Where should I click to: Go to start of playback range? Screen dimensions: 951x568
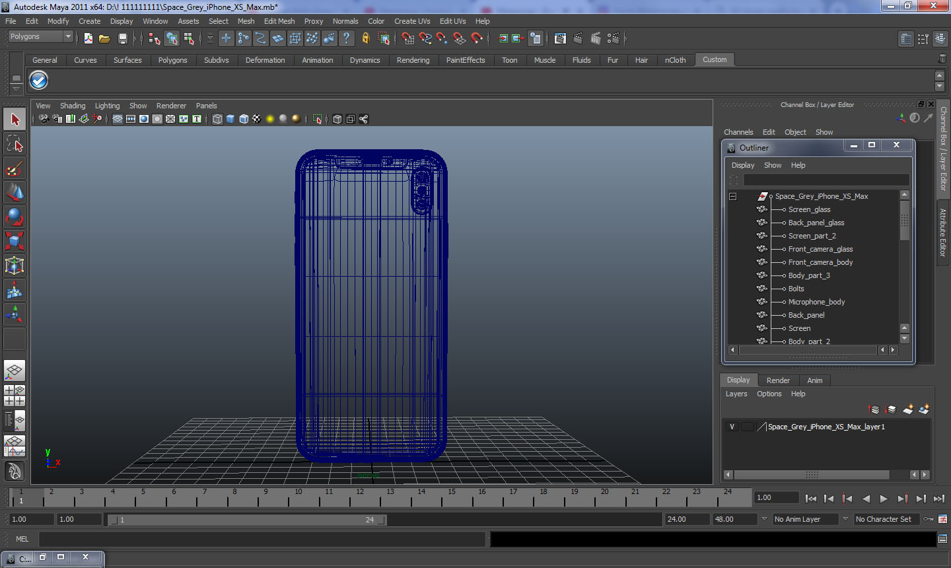(x=811, y=499)
